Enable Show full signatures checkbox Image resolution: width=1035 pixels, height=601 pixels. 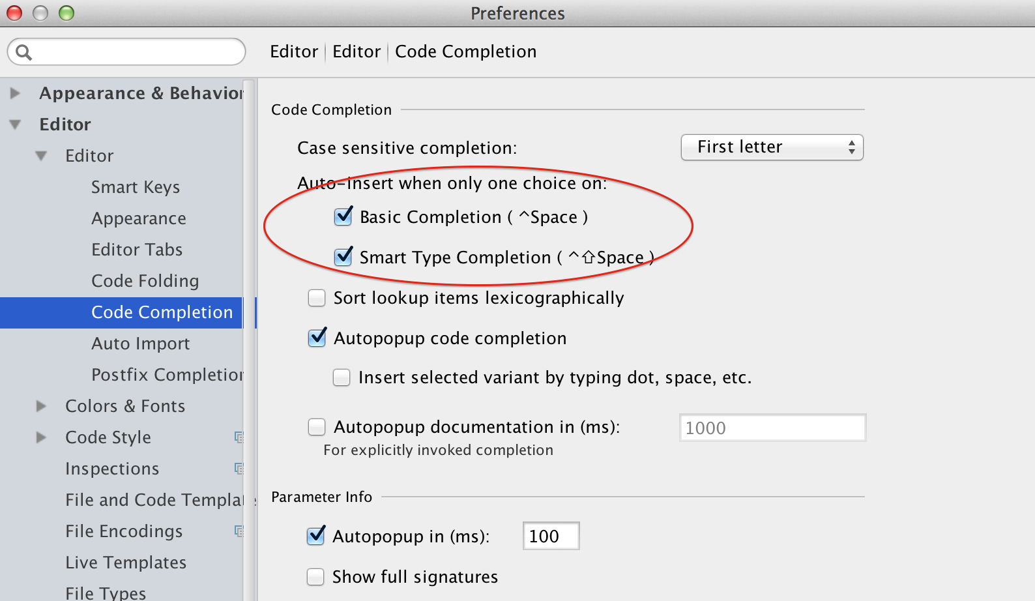point(315,577)
